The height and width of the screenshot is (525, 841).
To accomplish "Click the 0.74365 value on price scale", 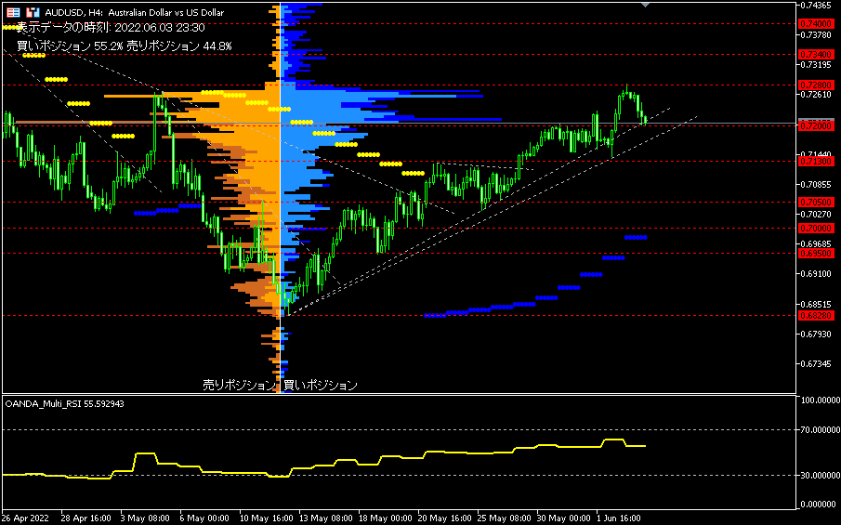I will 816,6.
